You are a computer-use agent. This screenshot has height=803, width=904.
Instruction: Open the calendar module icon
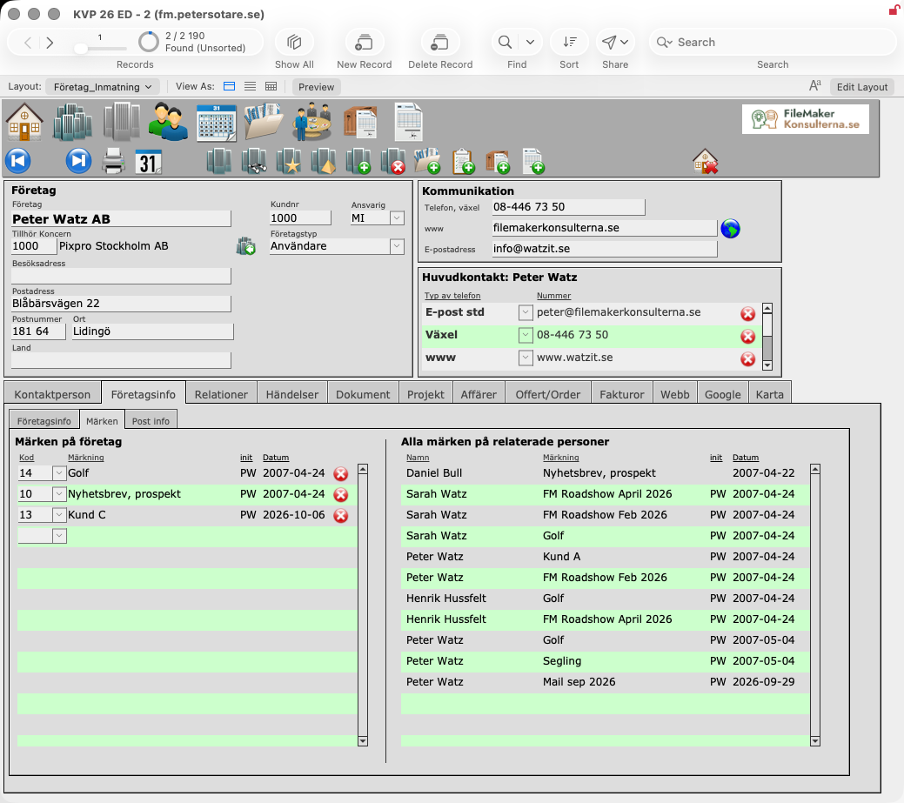216,122
